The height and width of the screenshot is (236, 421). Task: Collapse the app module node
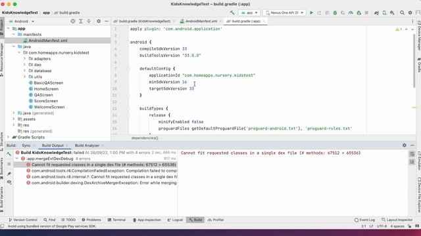9,28
